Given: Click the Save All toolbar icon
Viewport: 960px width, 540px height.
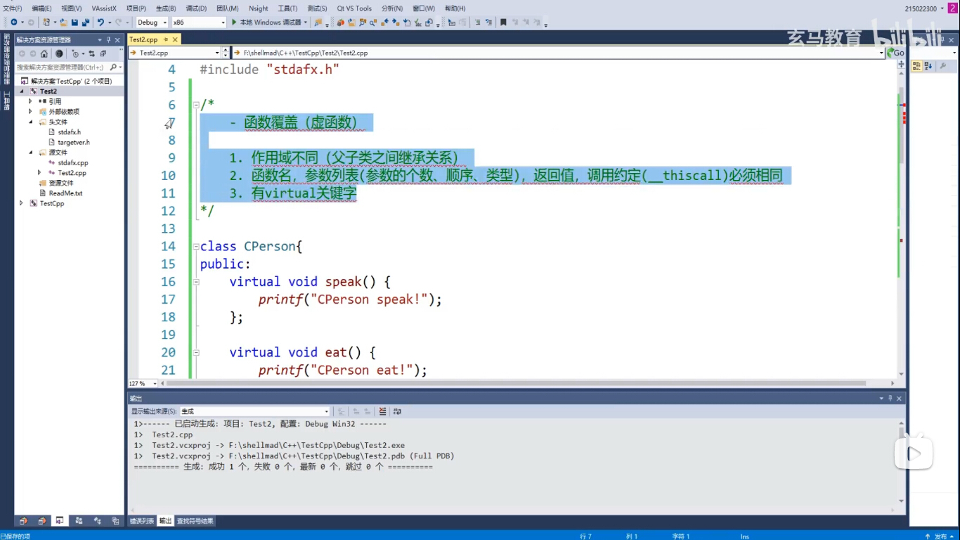Looking at the screenshot, I should 84,22.
